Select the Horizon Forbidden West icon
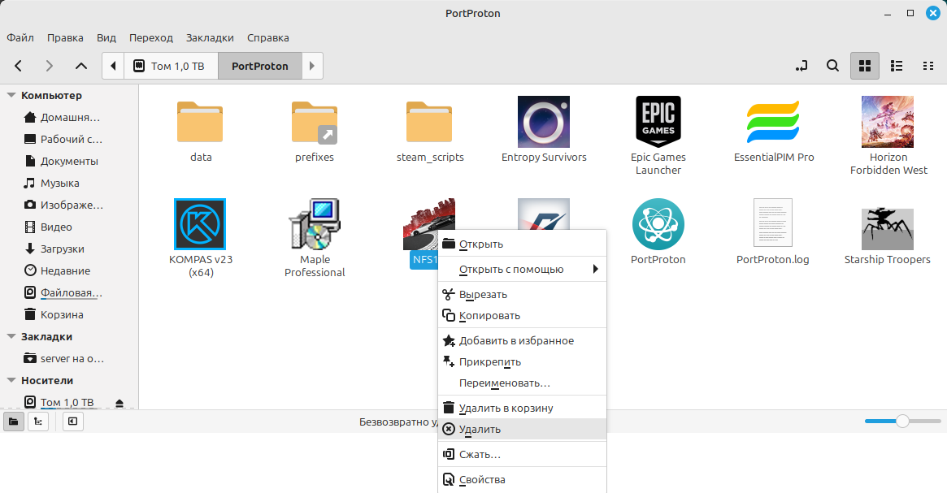 888,122
